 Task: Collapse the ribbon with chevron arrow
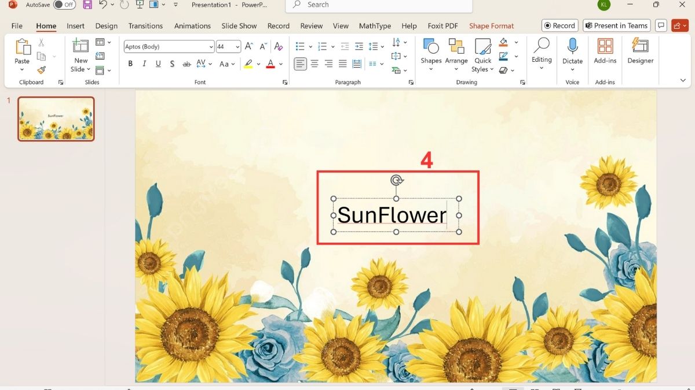[x=683, y=80]
